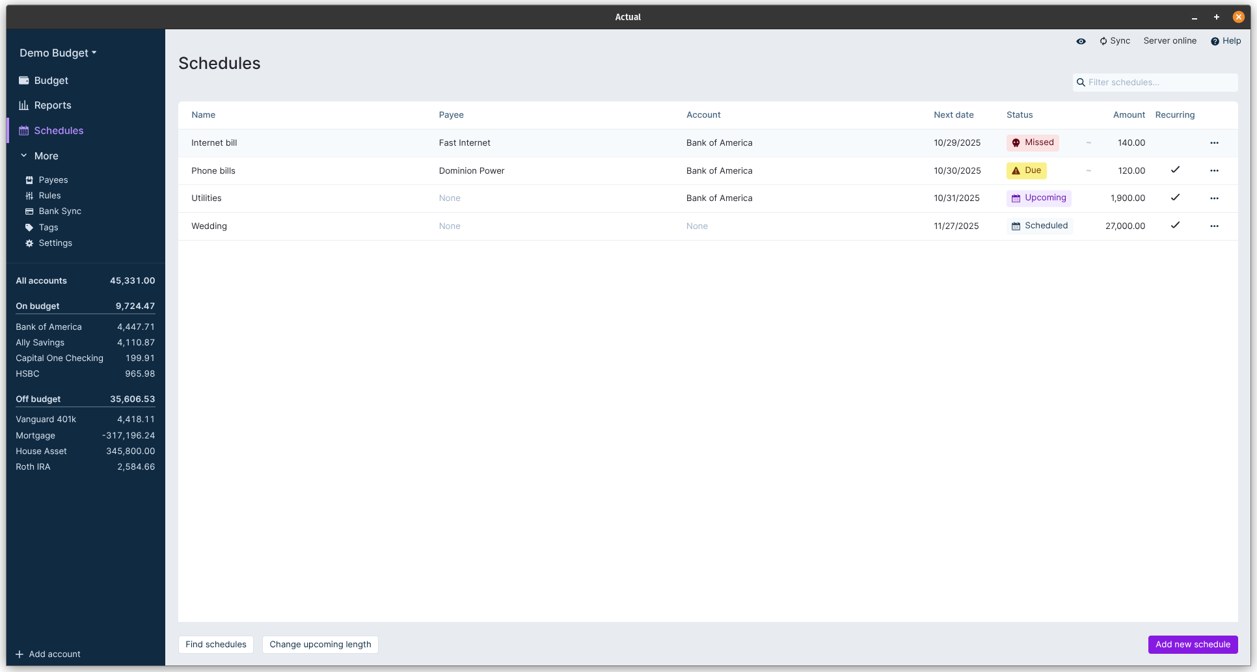Click the recurring checkmark for Phone bills

point(1175,170)
